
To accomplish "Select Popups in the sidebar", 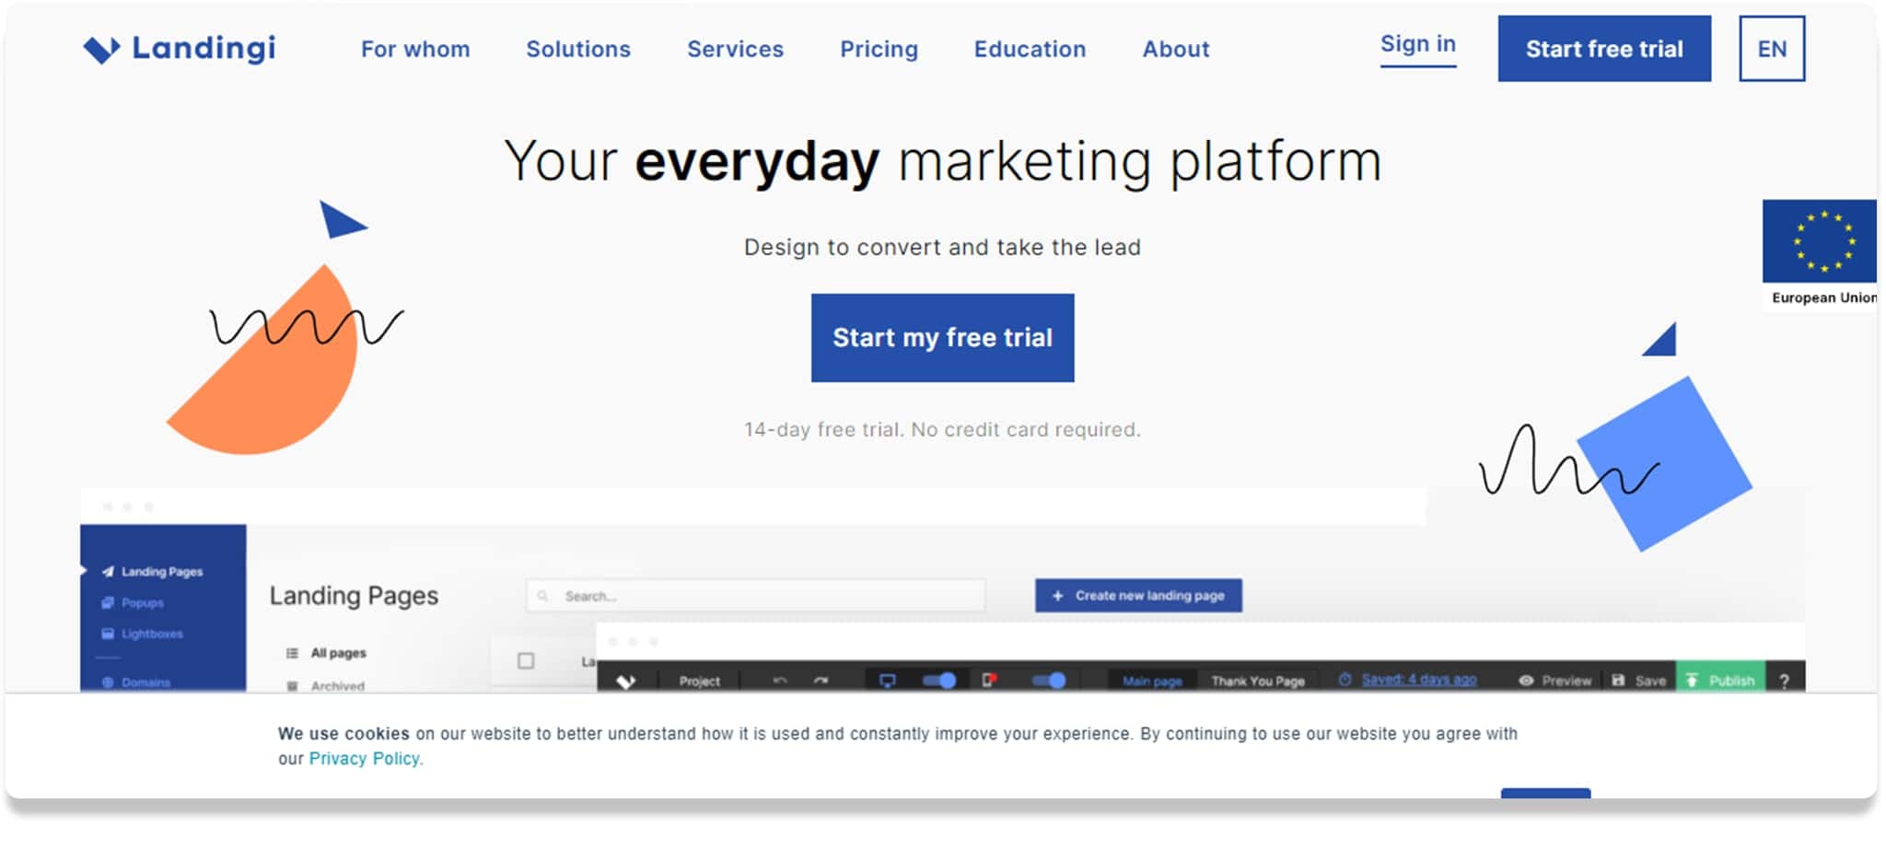I will click(134, 603).
